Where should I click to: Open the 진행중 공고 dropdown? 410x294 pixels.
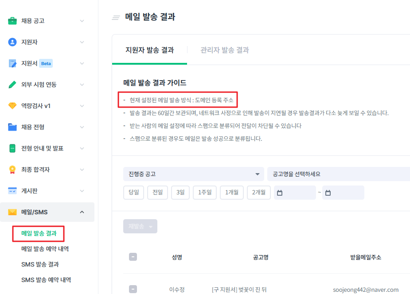(x=193, y=174)
